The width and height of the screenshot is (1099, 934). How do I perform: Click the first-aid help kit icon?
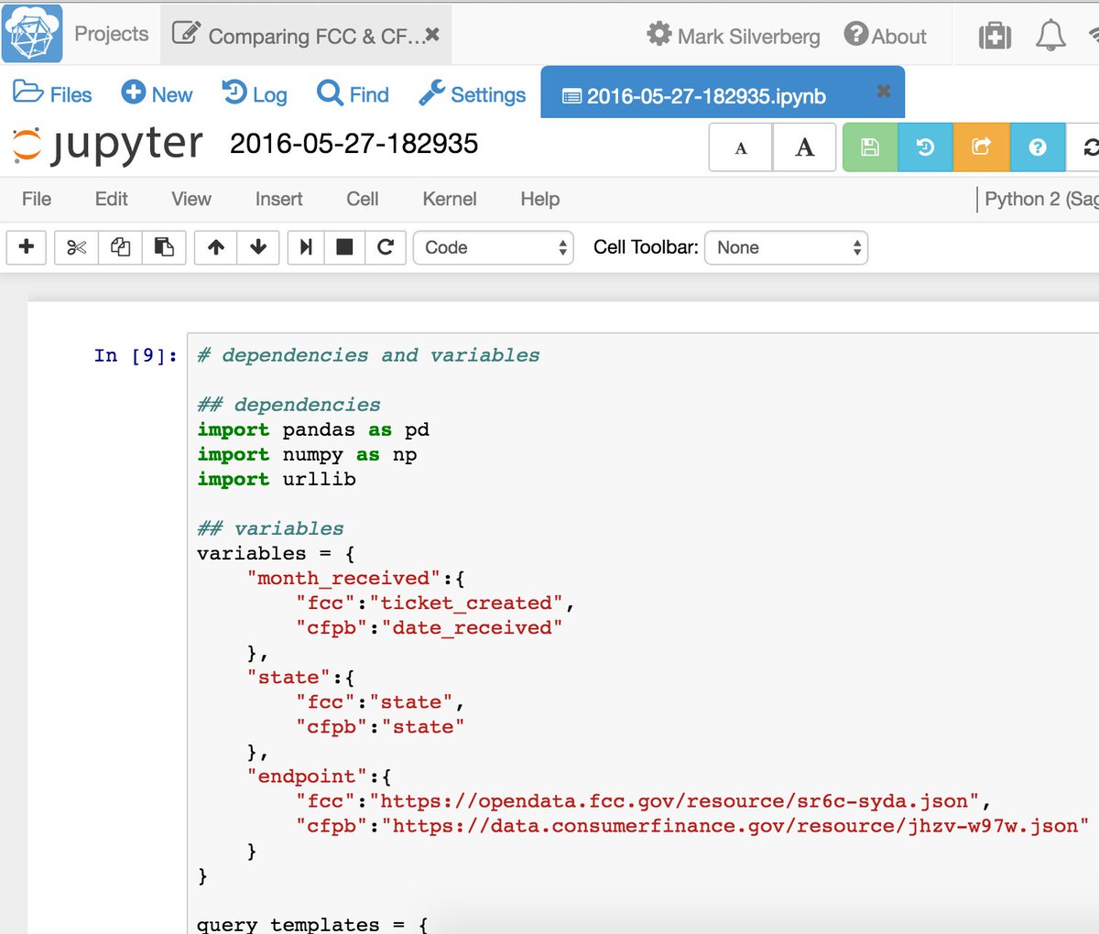click(995, 36)
